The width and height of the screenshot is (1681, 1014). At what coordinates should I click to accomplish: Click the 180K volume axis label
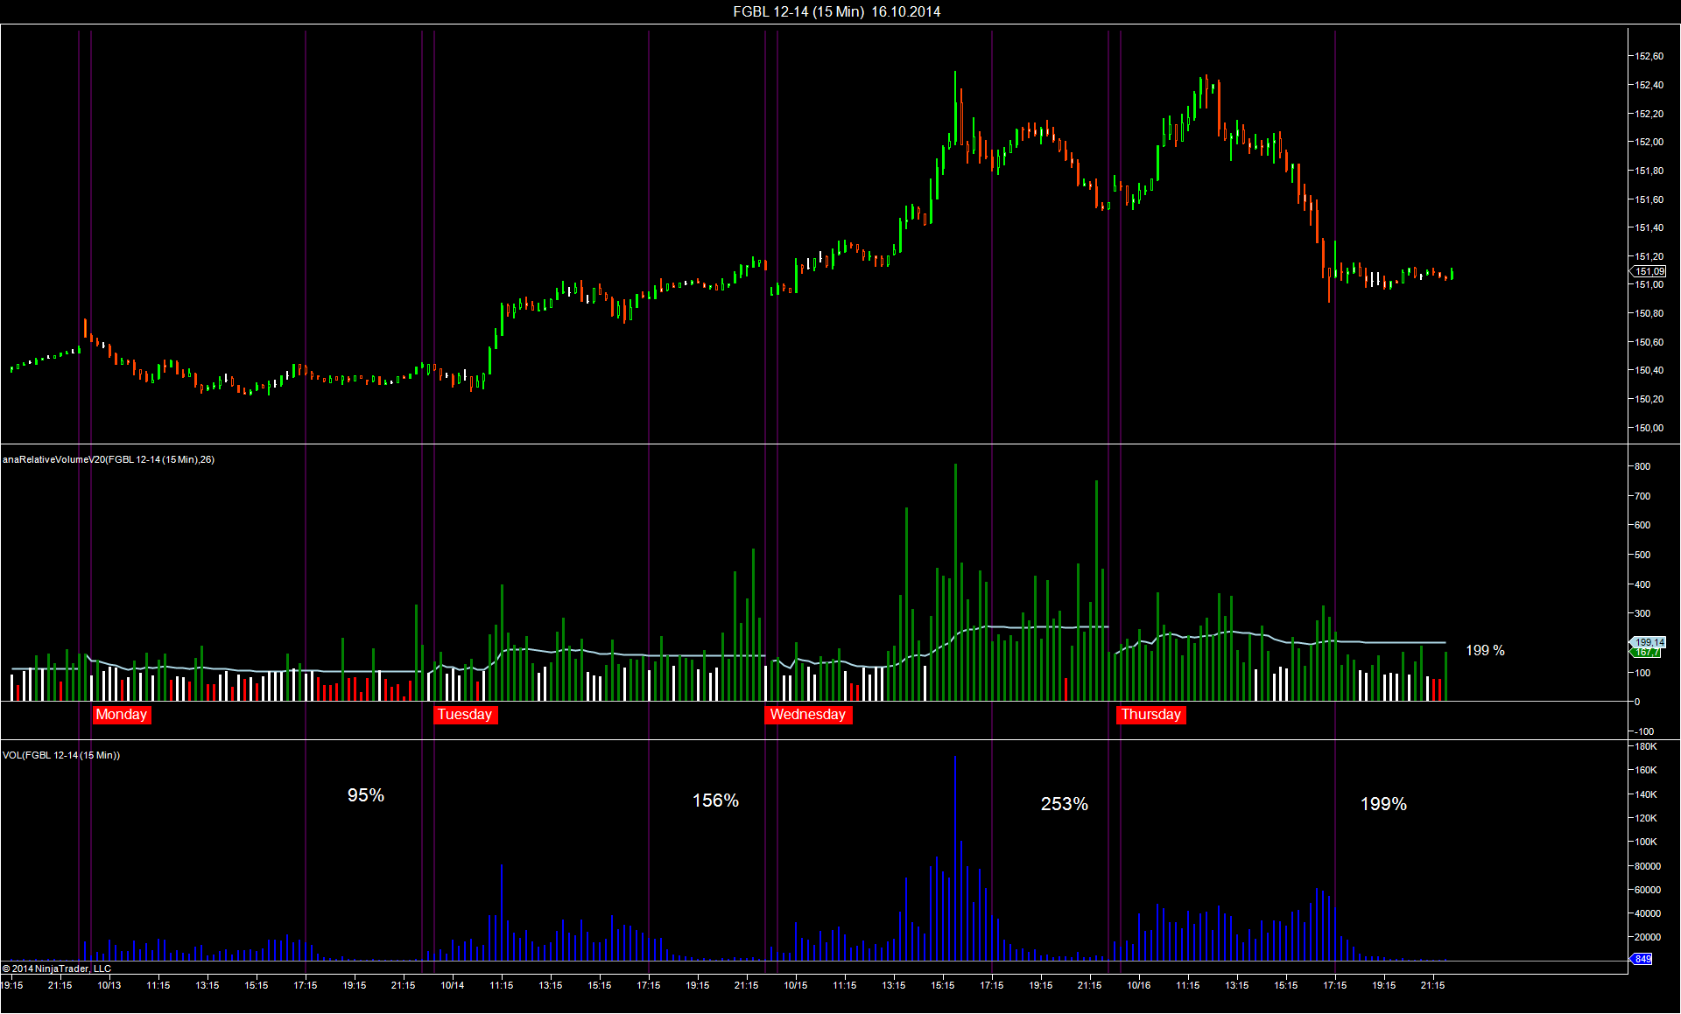1646,746
